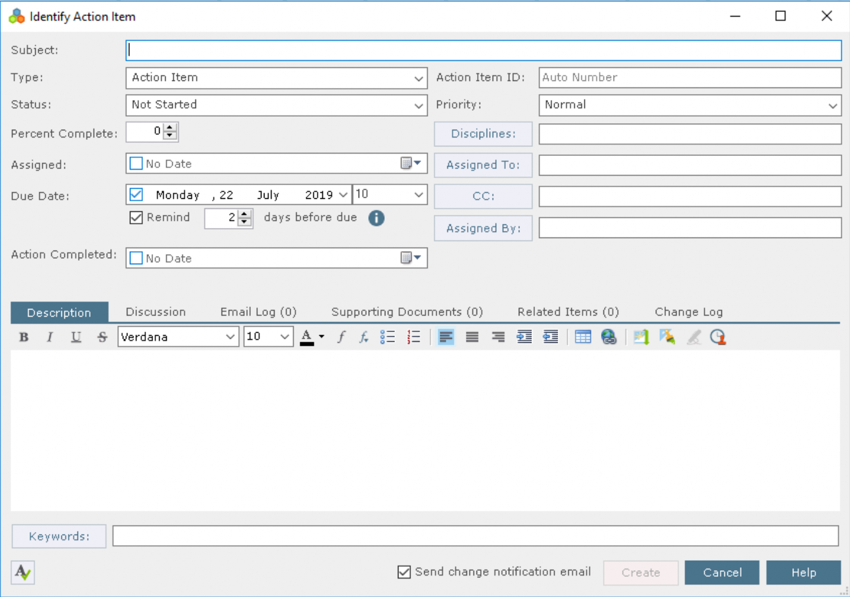Toggle the Remind checkbox
This screenshot has width=850, height=597.
coord(136,217)
